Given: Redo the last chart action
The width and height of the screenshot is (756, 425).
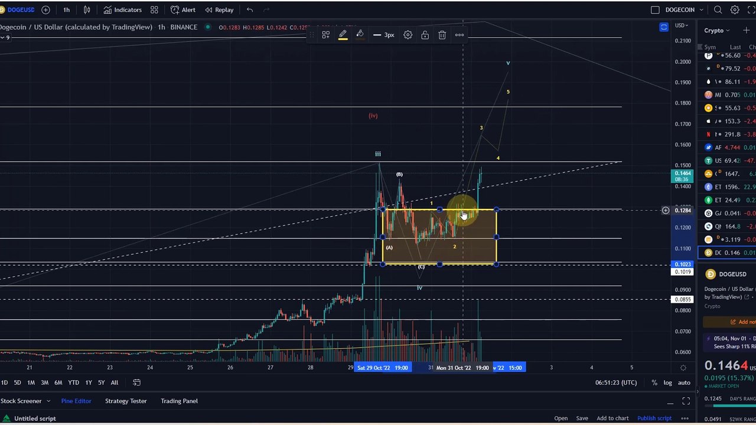Looking at the screenshot, I should 266,9.
